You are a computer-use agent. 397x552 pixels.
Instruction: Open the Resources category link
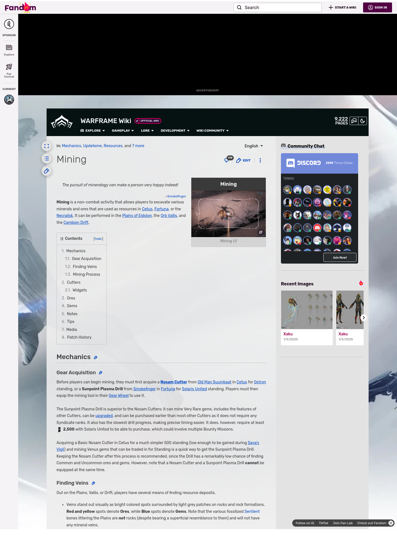pos(113,146)
